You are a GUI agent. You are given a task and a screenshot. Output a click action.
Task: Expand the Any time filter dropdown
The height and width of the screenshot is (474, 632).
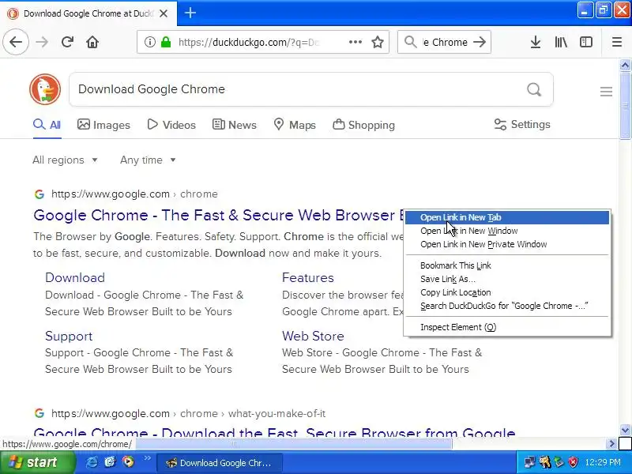click(148, 160)
